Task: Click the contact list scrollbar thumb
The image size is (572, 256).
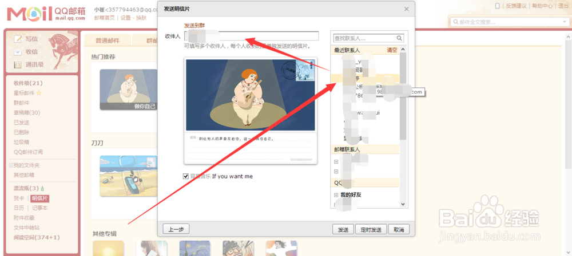Action: 403,96
